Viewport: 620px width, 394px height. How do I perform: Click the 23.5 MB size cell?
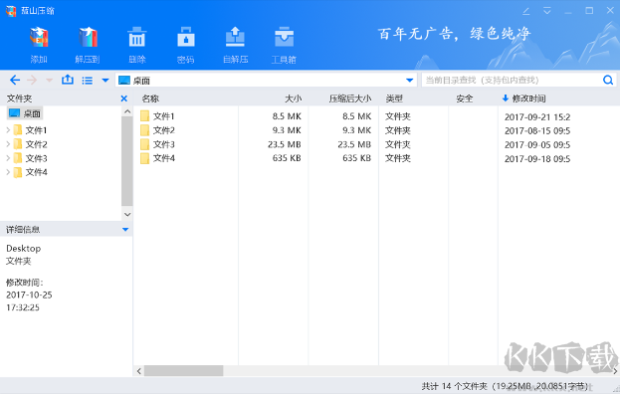[x=285, y=144]
